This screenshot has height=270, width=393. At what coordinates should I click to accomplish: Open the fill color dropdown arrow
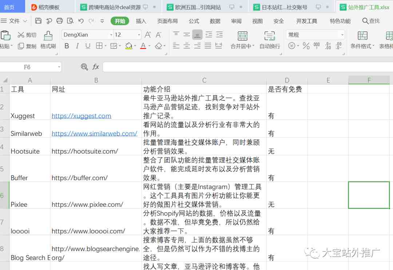point(135,46)
